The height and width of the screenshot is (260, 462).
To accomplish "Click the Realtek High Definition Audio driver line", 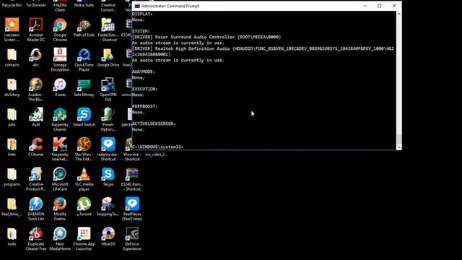I will [x=263, y=51].
